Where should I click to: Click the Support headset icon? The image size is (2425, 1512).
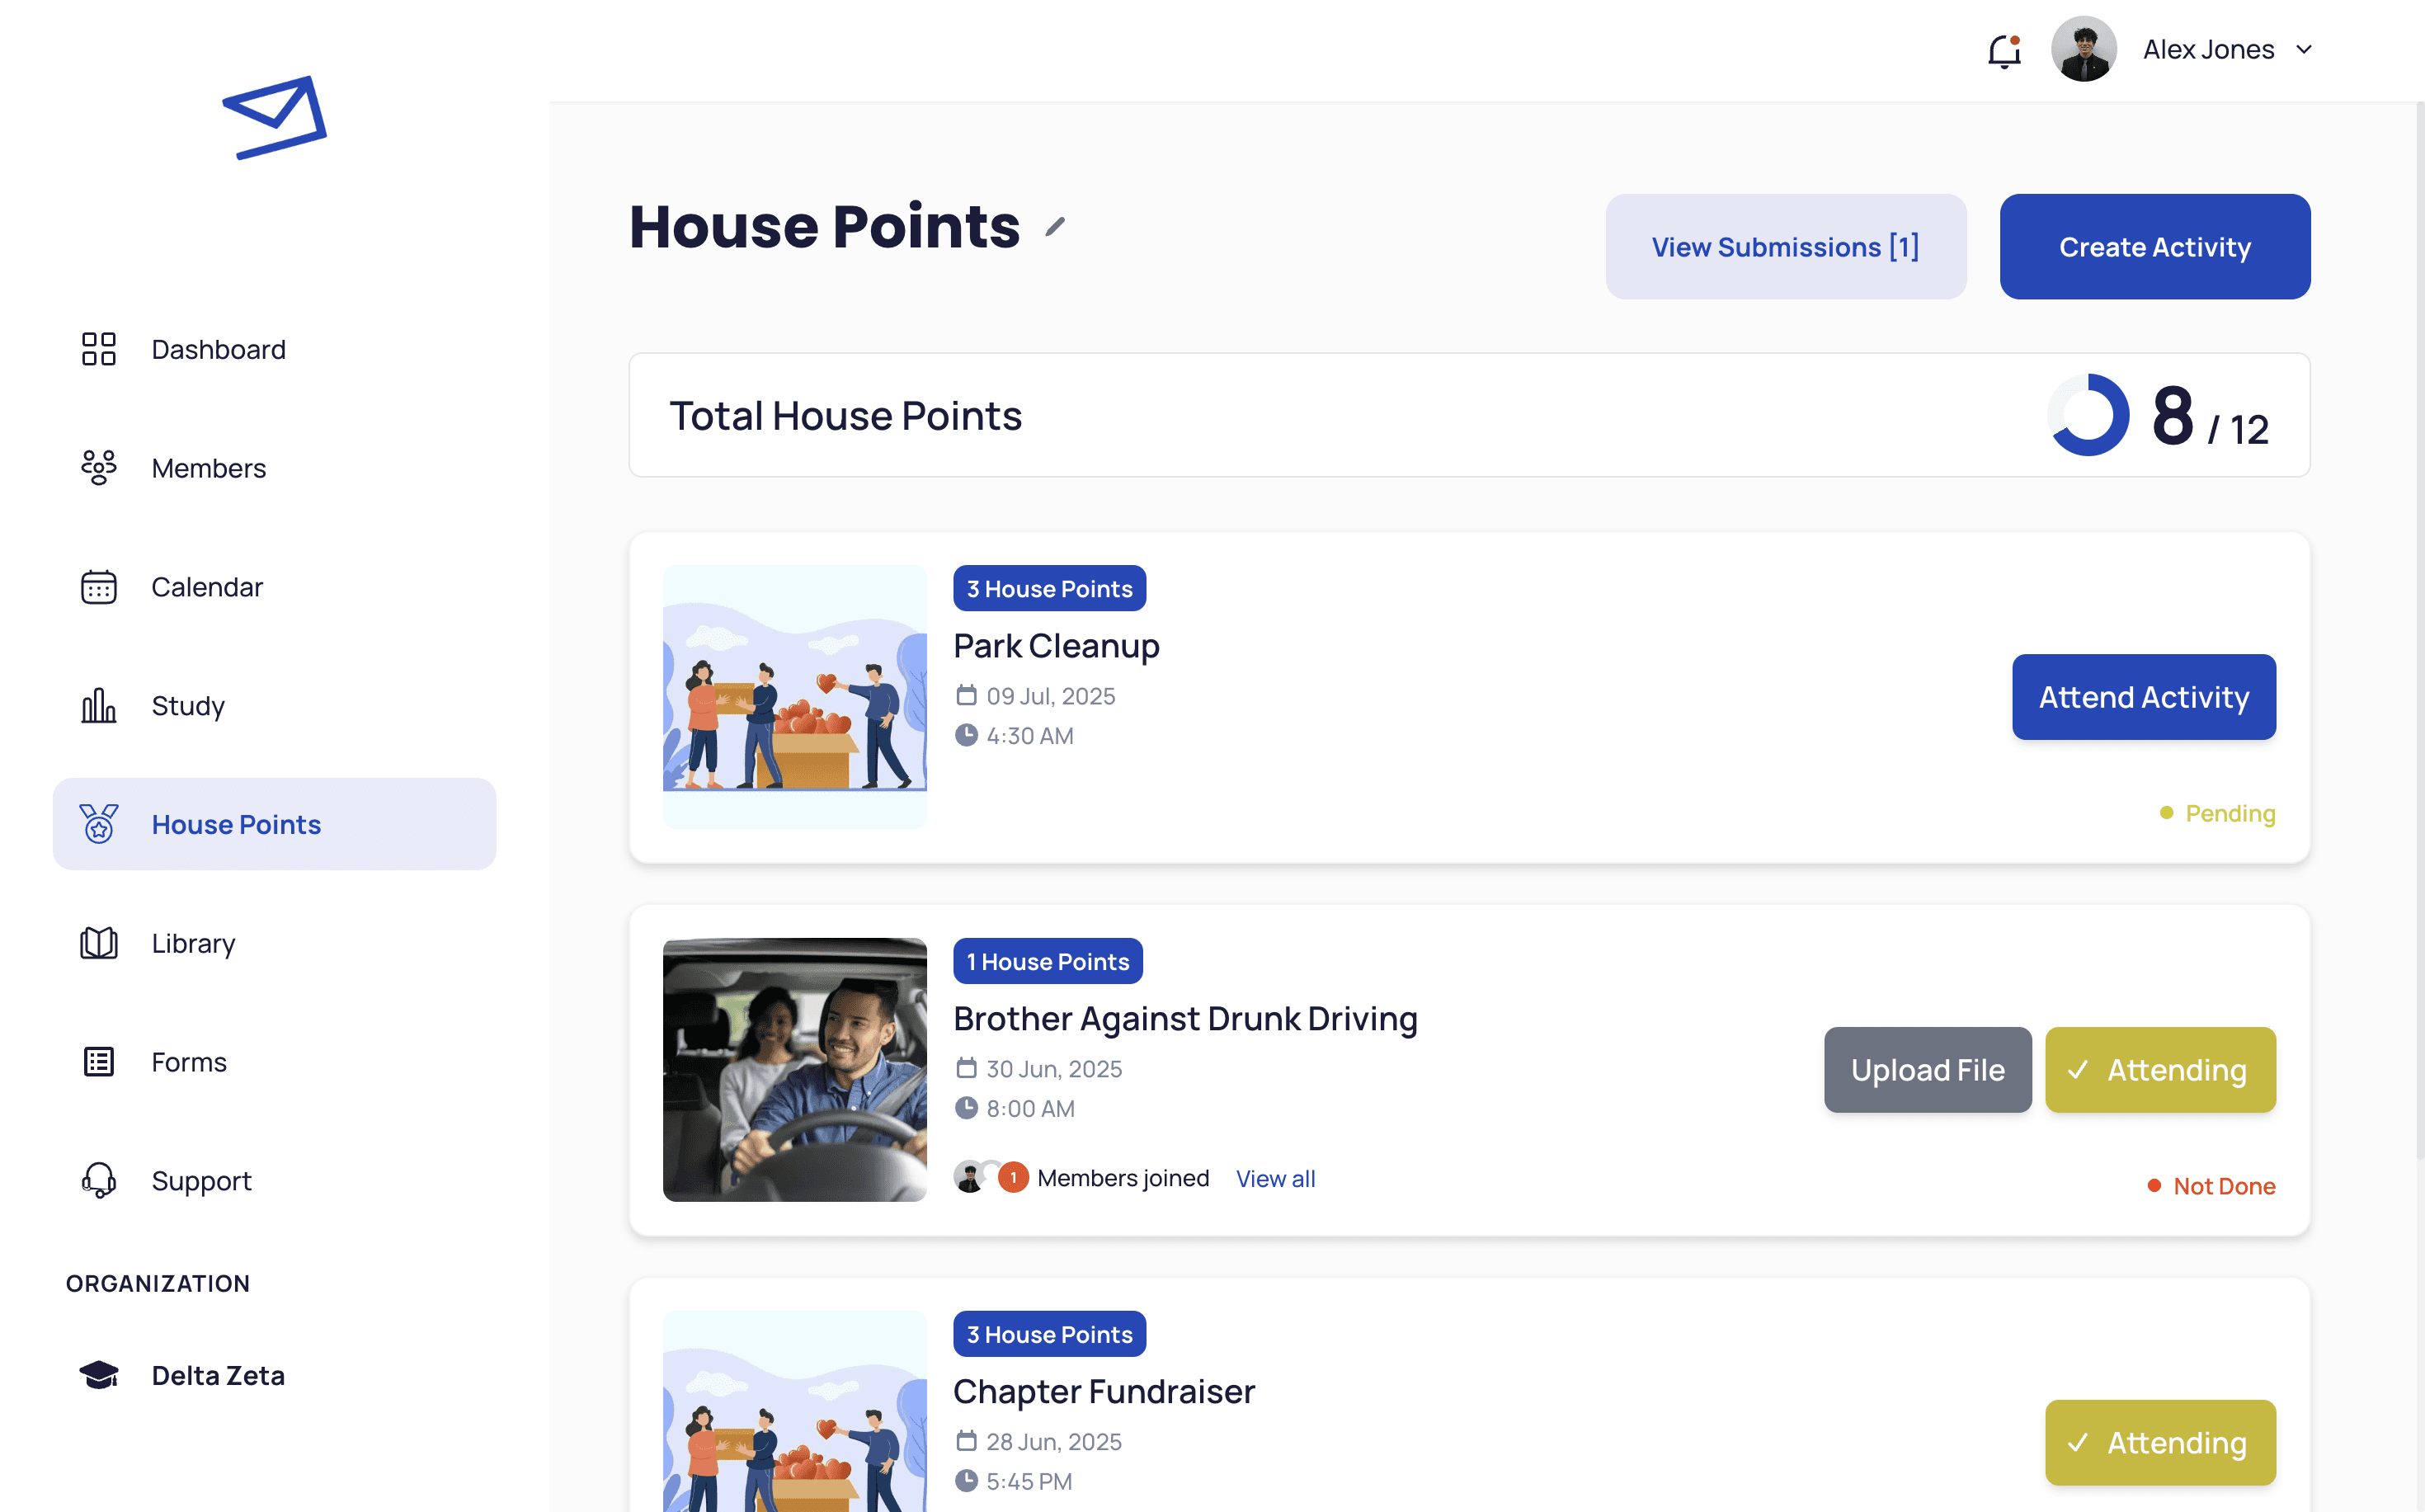pos(98,1180)
